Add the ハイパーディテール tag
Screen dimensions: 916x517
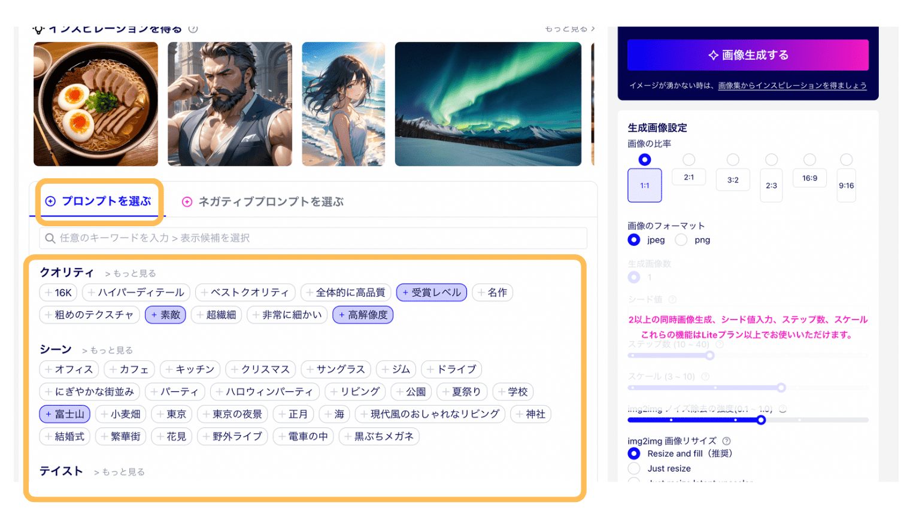click(136, 293)
